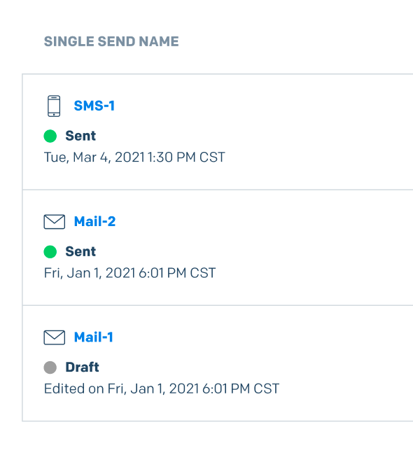Sort by the Single Send Name header
The height and width of the screenshot is (462, 413).
[x=111, y=41]
